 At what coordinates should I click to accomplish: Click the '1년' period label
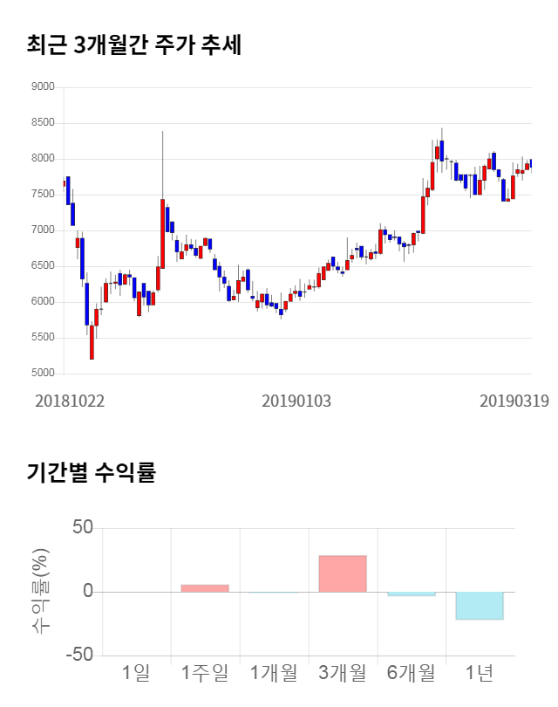click(480, 672)
